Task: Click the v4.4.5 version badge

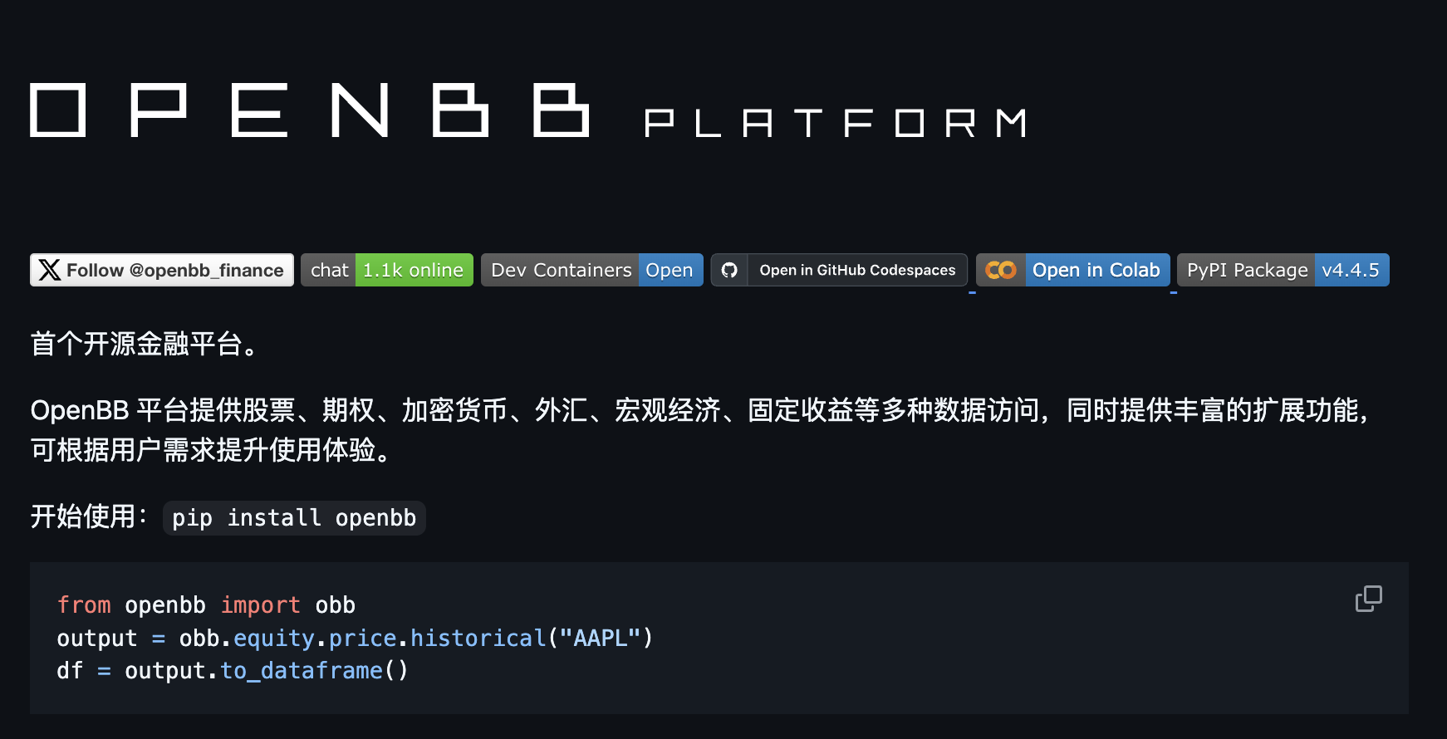Action: tap(1351, 270)
